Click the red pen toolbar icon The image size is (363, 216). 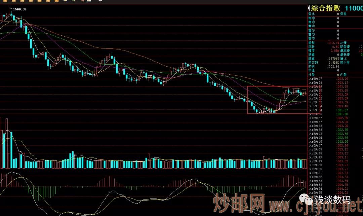coord(82,1)
